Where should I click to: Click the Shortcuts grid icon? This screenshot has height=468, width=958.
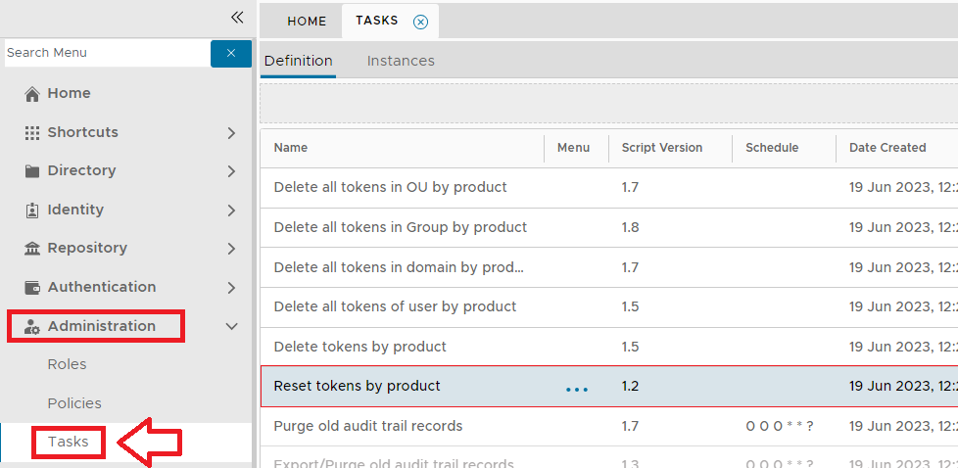[32, 132]
